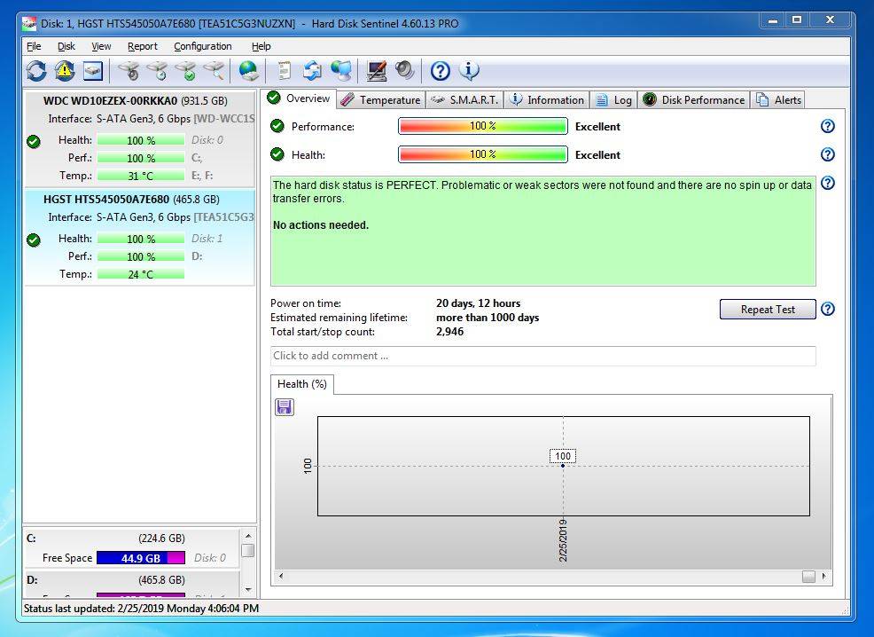Save the health graph using floppy icon
This screenshot has width=874, height=637.
click(285, 407)
